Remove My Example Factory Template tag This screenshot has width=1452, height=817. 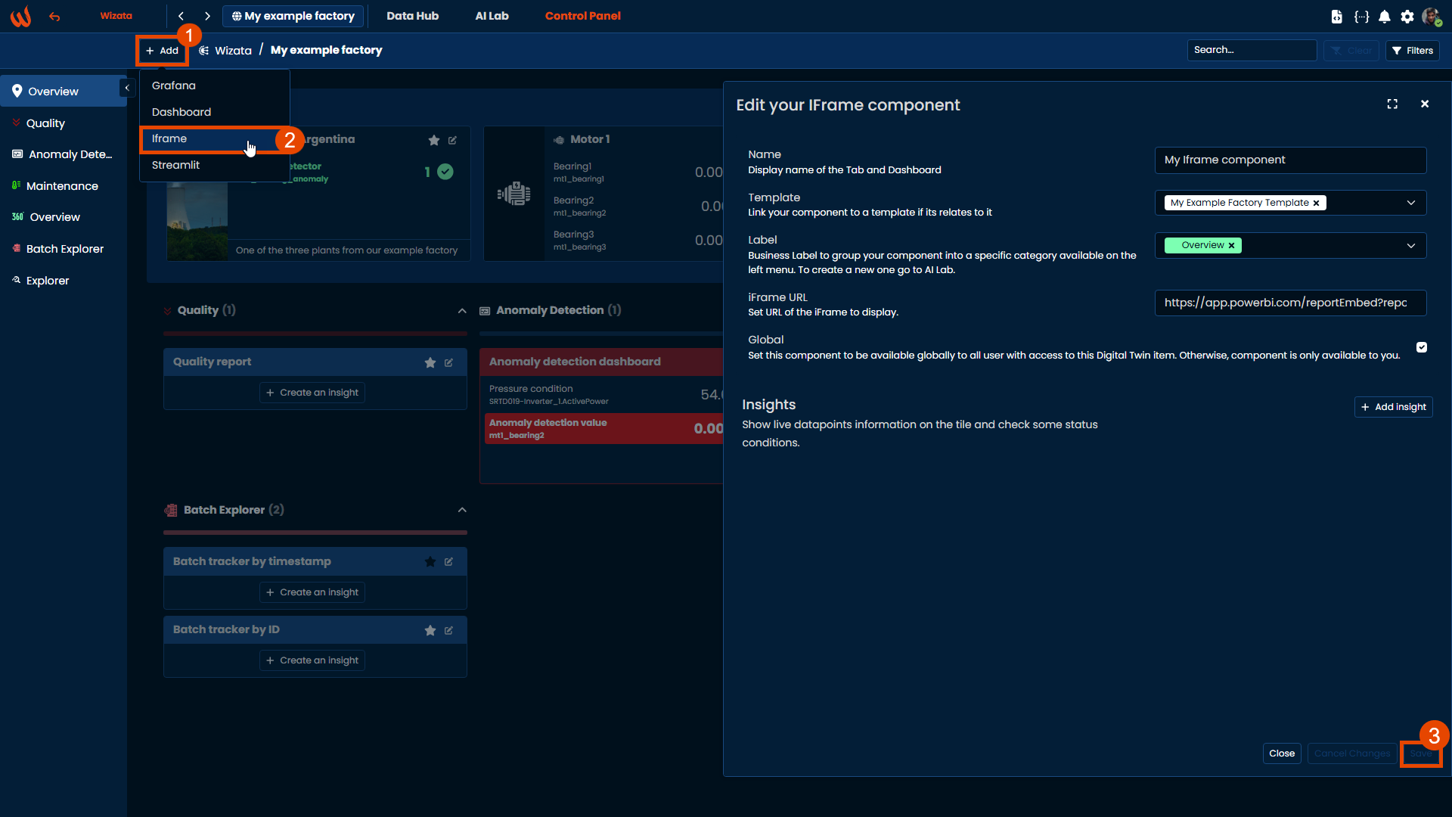[1316, 203]
